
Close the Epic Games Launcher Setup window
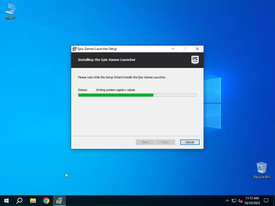coord(197,49)
